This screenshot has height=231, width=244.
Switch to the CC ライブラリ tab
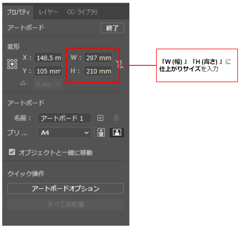pyautogui.click(x=82, y=12)
